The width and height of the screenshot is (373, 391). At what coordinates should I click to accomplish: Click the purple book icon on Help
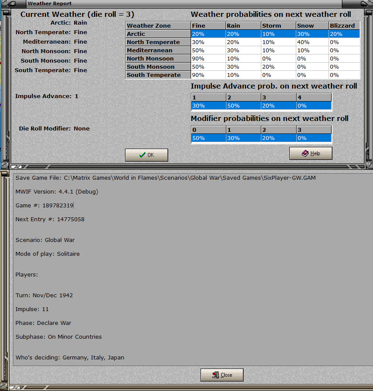pyautogui.click(x=305, y=153)
